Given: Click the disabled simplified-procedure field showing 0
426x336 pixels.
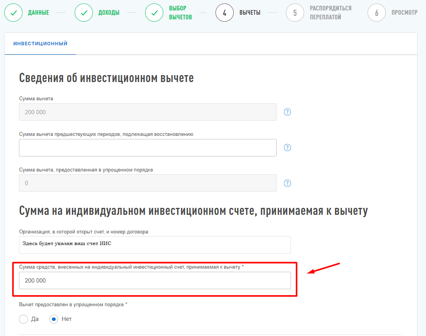Looking at the screenshot, I should tap(148, 183).
